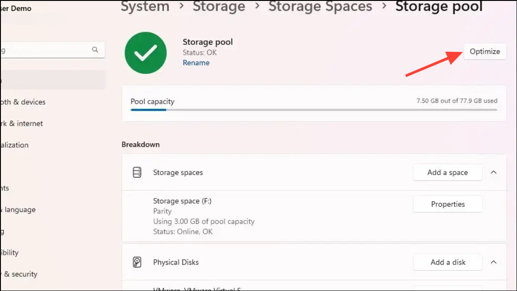Click the Rename link under Storage pool
This screenshot has width=517, height=291.
click(196, 63)
